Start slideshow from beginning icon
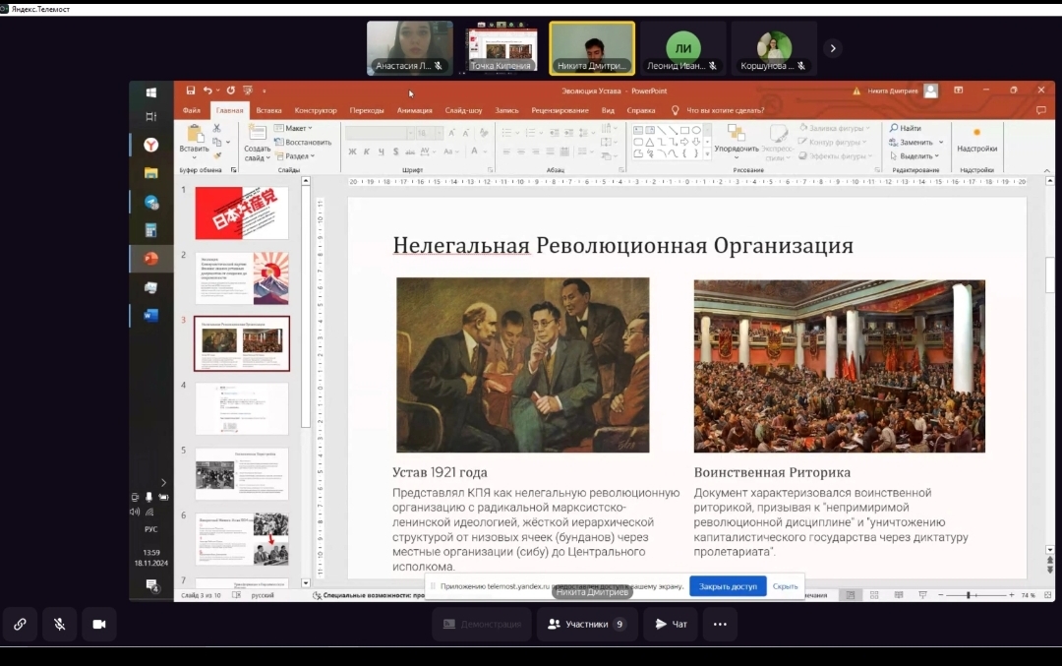Viewport: 1062px width, 666px height. (x=248, y=91)
